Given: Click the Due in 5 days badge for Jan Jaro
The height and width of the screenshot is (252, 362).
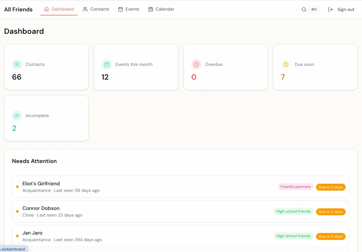Looking at the screenshot, I should (x=331, y=236).
